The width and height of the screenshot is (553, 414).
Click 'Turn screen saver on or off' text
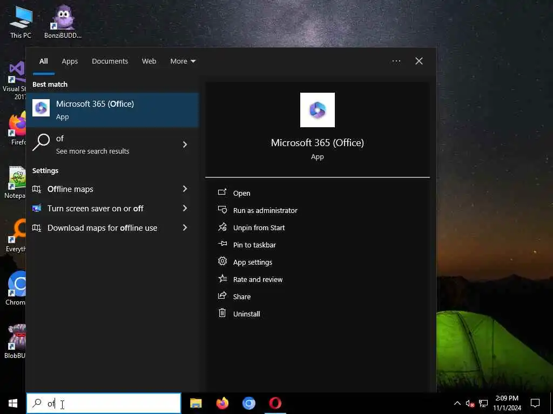tap(95, 209)
